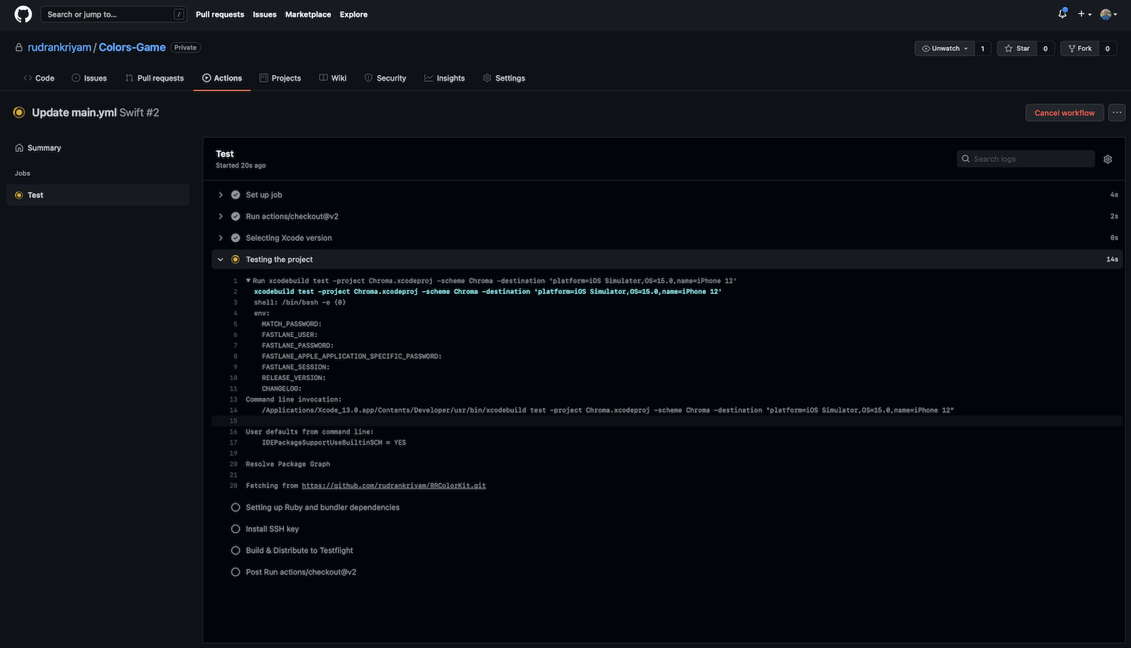The width and height of the screenshot is (1131, 648).
Task: Click the Run actions/checkout@v2 success checkmark
Action: tap(235, 216)
